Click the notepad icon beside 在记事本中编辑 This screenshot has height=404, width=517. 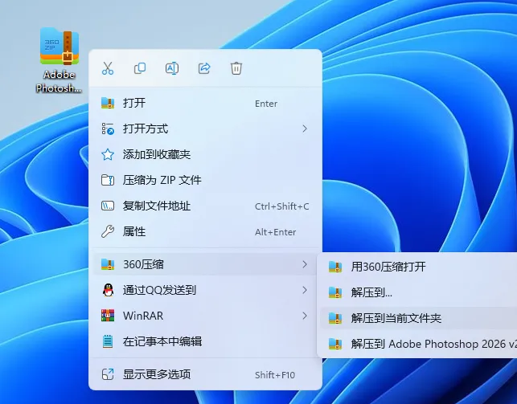pos(108,341)
